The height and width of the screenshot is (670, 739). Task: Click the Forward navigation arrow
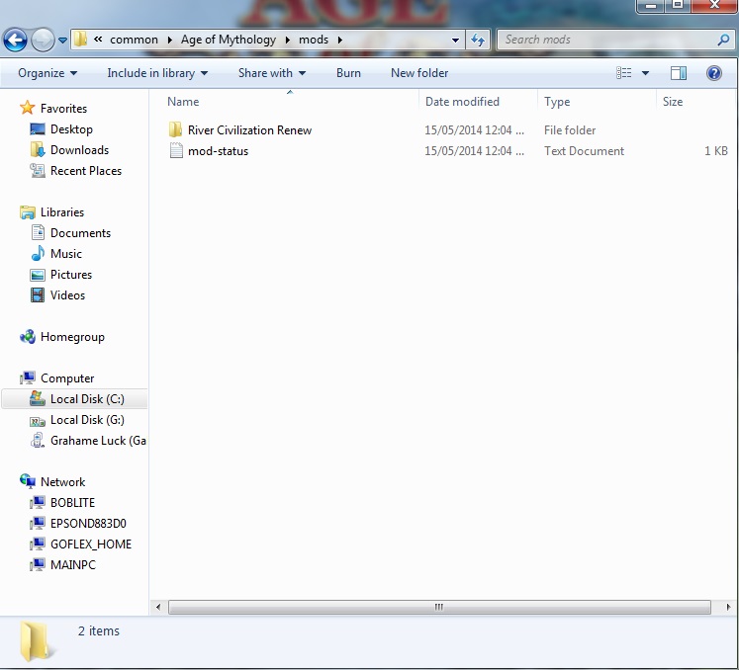(x=43, y=40)
